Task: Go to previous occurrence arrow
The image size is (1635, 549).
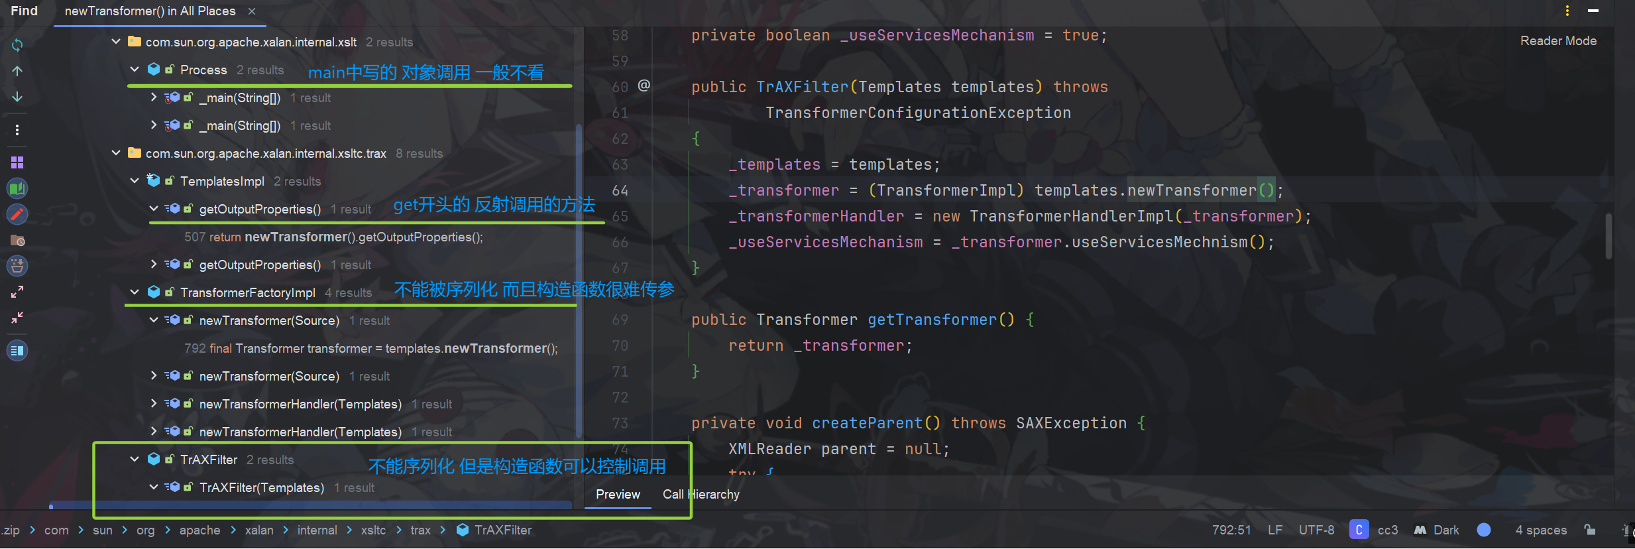Action: (17, 71)
